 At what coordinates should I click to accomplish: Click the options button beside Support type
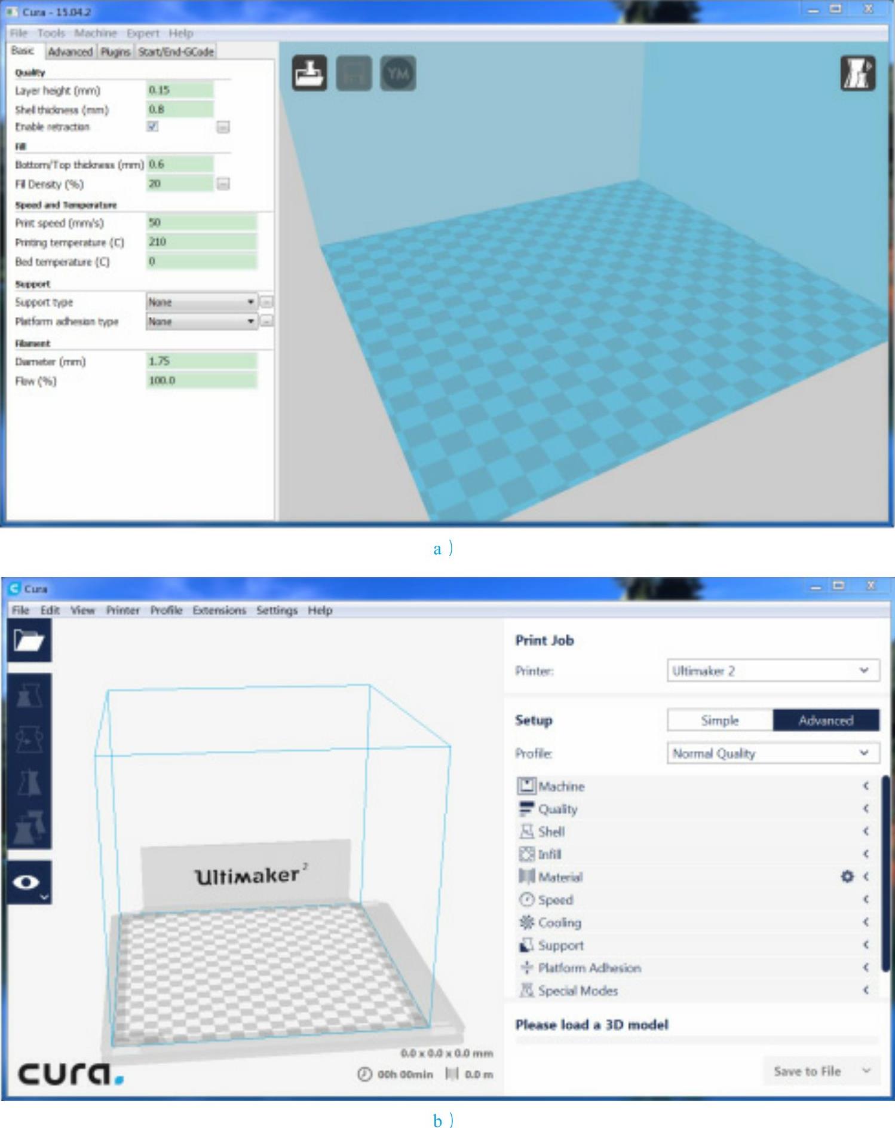pyautogui.click(x=267, y=302)
